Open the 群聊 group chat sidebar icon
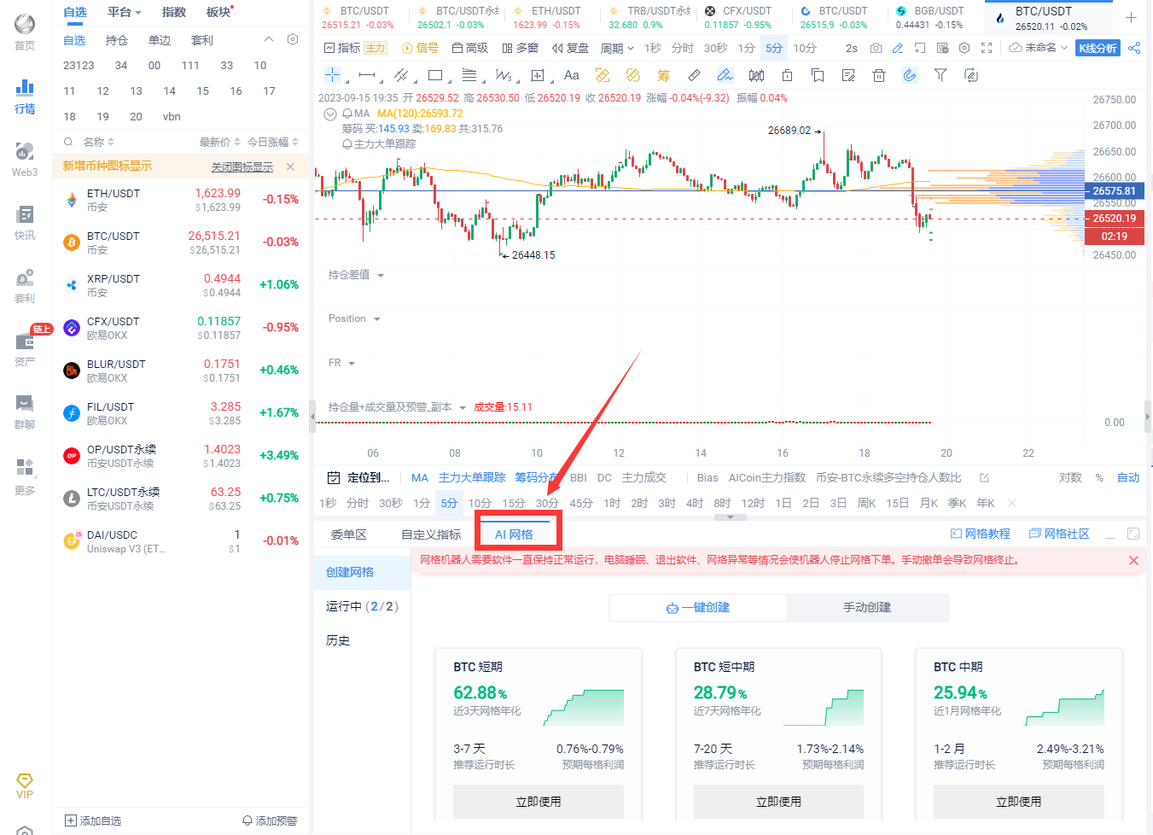1153x835 pixels. (x=25, y=412)
